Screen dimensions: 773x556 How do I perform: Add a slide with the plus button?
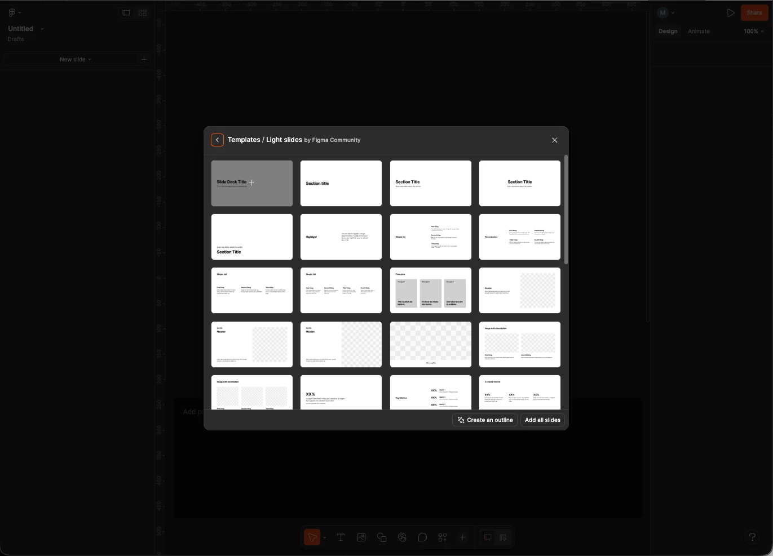point(144,59)
